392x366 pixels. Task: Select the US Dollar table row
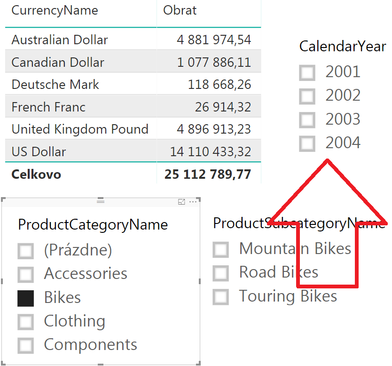click(x=133, y=151)
